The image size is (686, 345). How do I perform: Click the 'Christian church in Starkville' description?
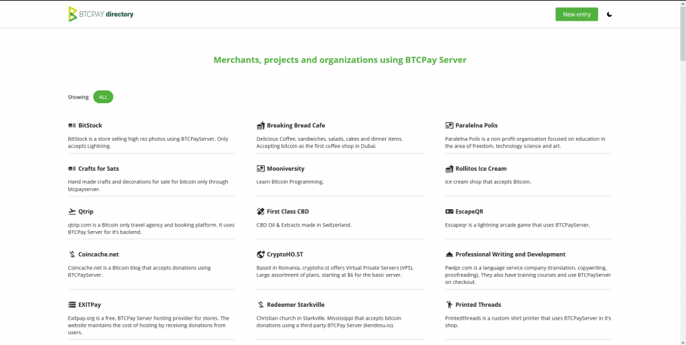(x=328, y=322)
